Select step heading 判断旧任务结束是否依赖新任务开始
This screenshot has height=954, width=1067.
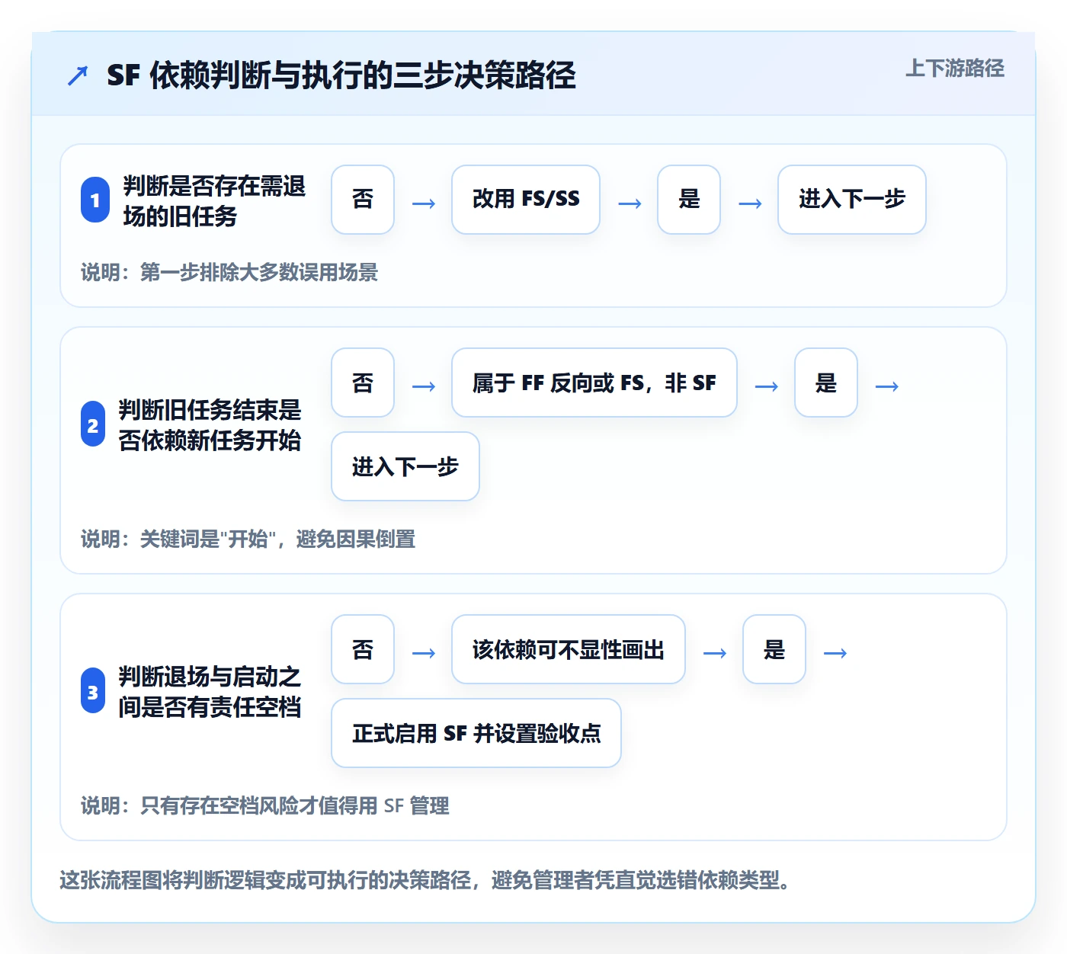click(210, 424)
